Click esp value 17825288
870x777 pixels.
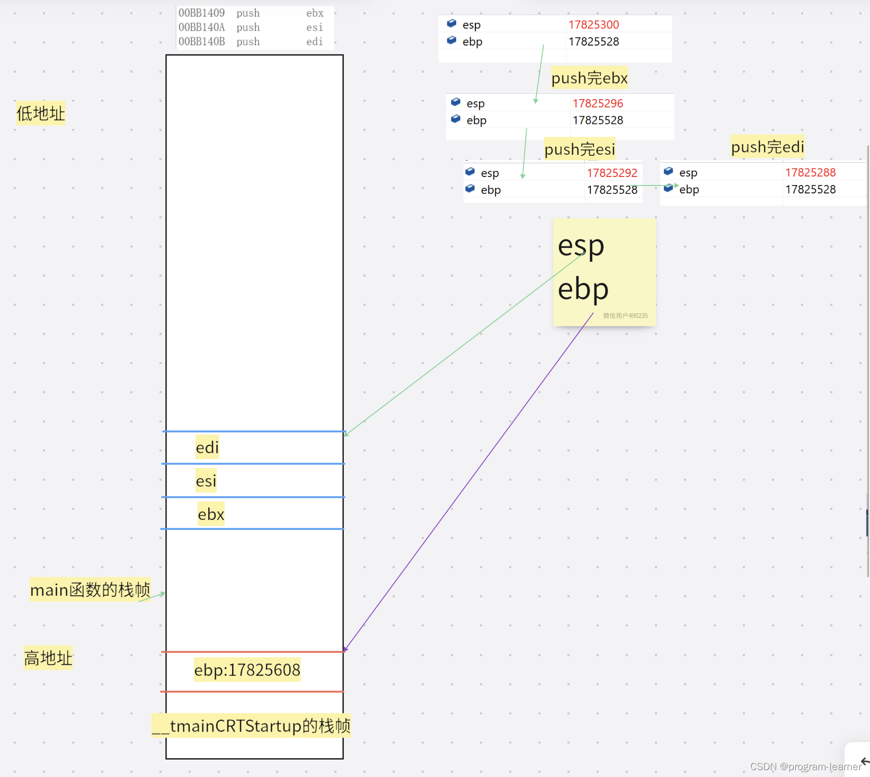(810, 172)
